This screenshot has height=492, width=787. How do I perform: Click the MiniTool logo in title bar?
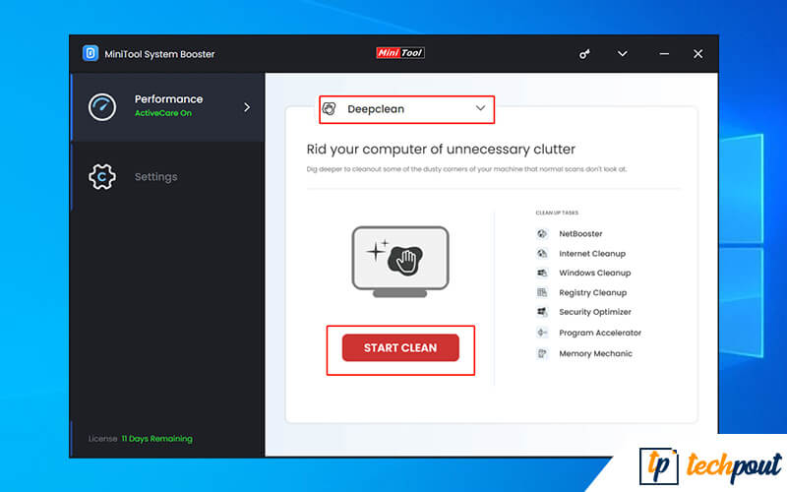(x=400, y=53)
